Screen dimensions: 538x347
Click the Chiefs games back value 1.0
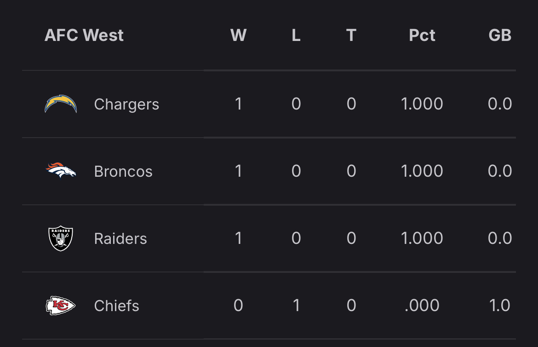[x=500, y=306]
